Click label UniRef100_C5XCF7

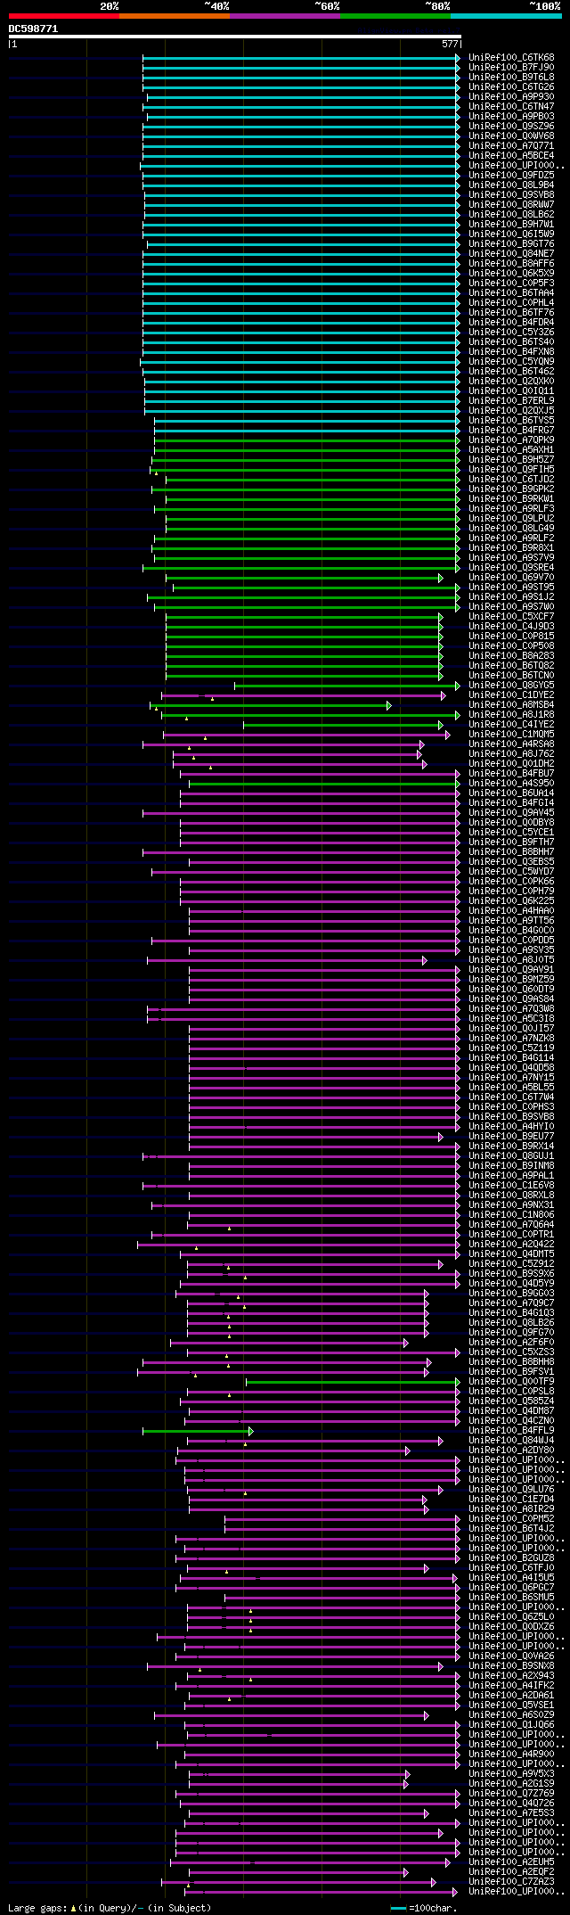(x=511, y=616)
